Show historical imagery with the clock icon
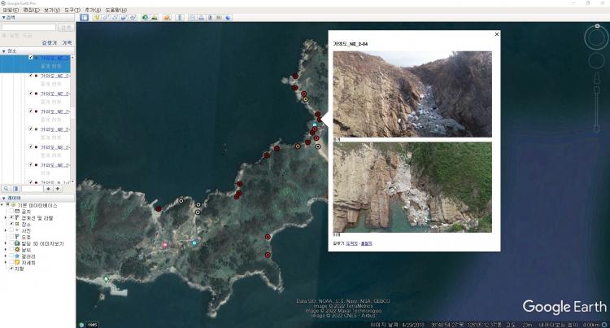Viewport: 610px width, 328px height. click(x=145, y=18)
